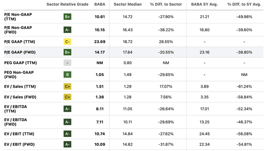Select the A- badge for EV / EBIT (FWD)
Screen dimensions: 264x151
click(x=67, y=144)
